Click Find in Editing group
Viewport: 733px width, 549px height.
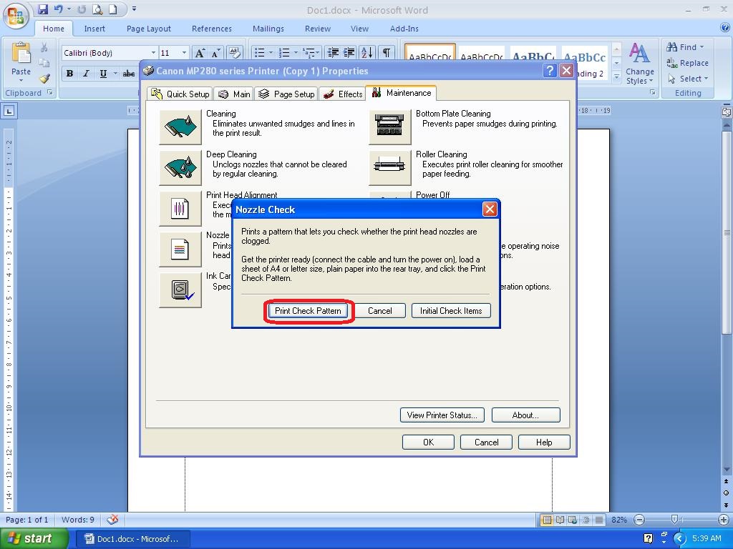[x=685, y=47]
